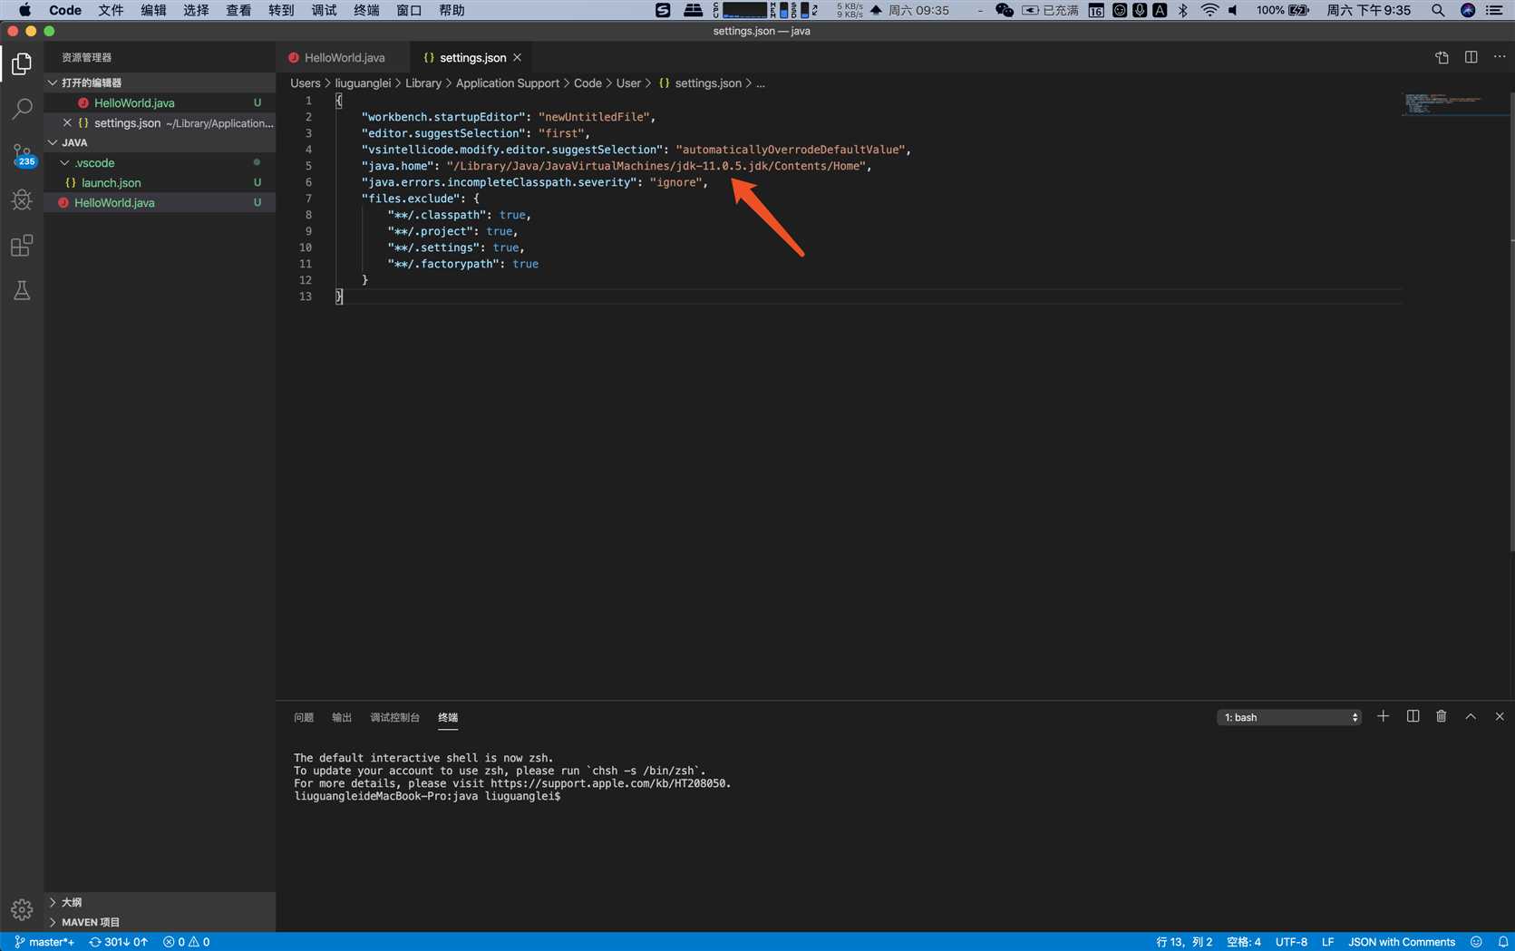Switch to the HelloWorld.java editor tab

[343, 57]
